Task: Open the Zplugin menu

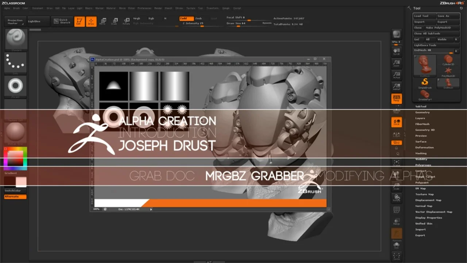Action: [x=226, y=8]
